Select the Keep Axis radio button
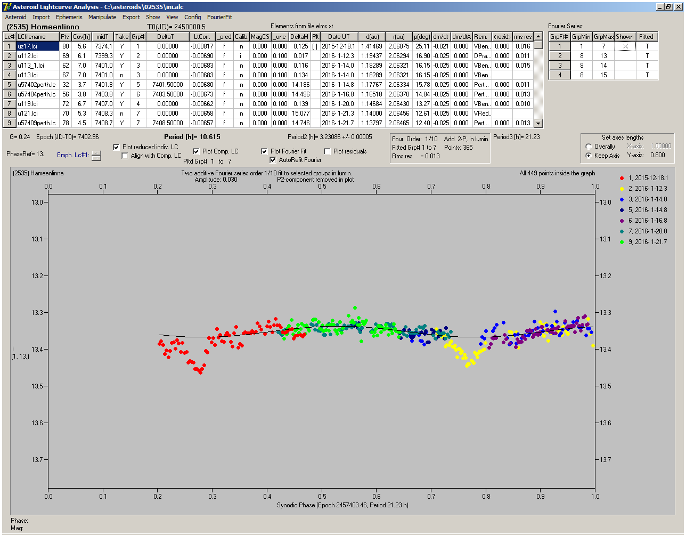This screenshot has width=686, height=535. [589, 156]
